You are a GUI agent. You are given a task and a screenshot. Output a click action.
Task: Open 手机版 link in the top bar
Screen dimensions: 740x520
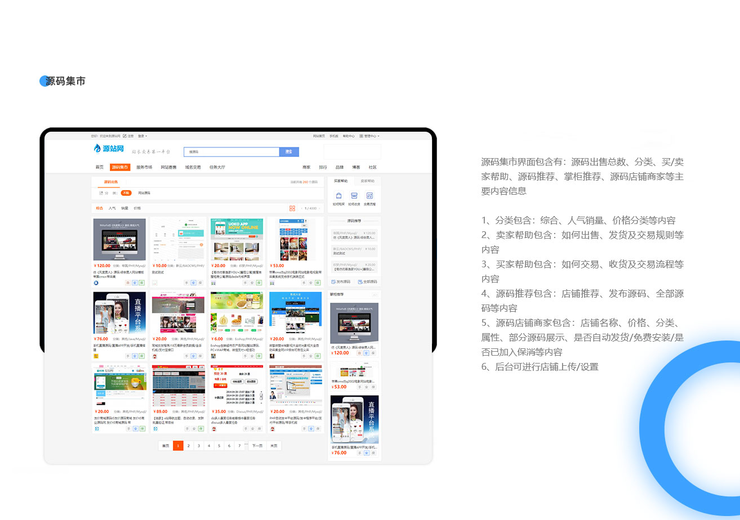click(334, 136)
